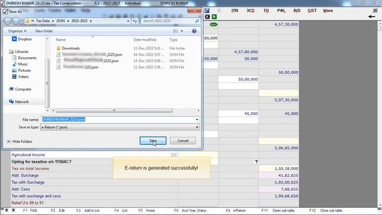Image resolution: width=382 pixels, height=215 pixels.
Task: Collapse the dialog with Hide Folders
Action: click(20, 142)
